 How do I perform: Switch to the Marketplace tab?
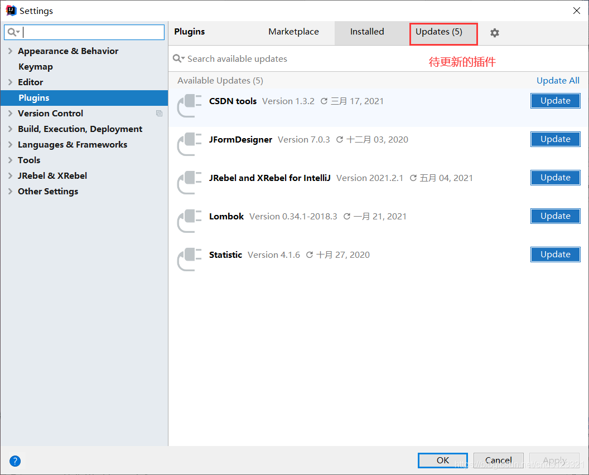293,32
